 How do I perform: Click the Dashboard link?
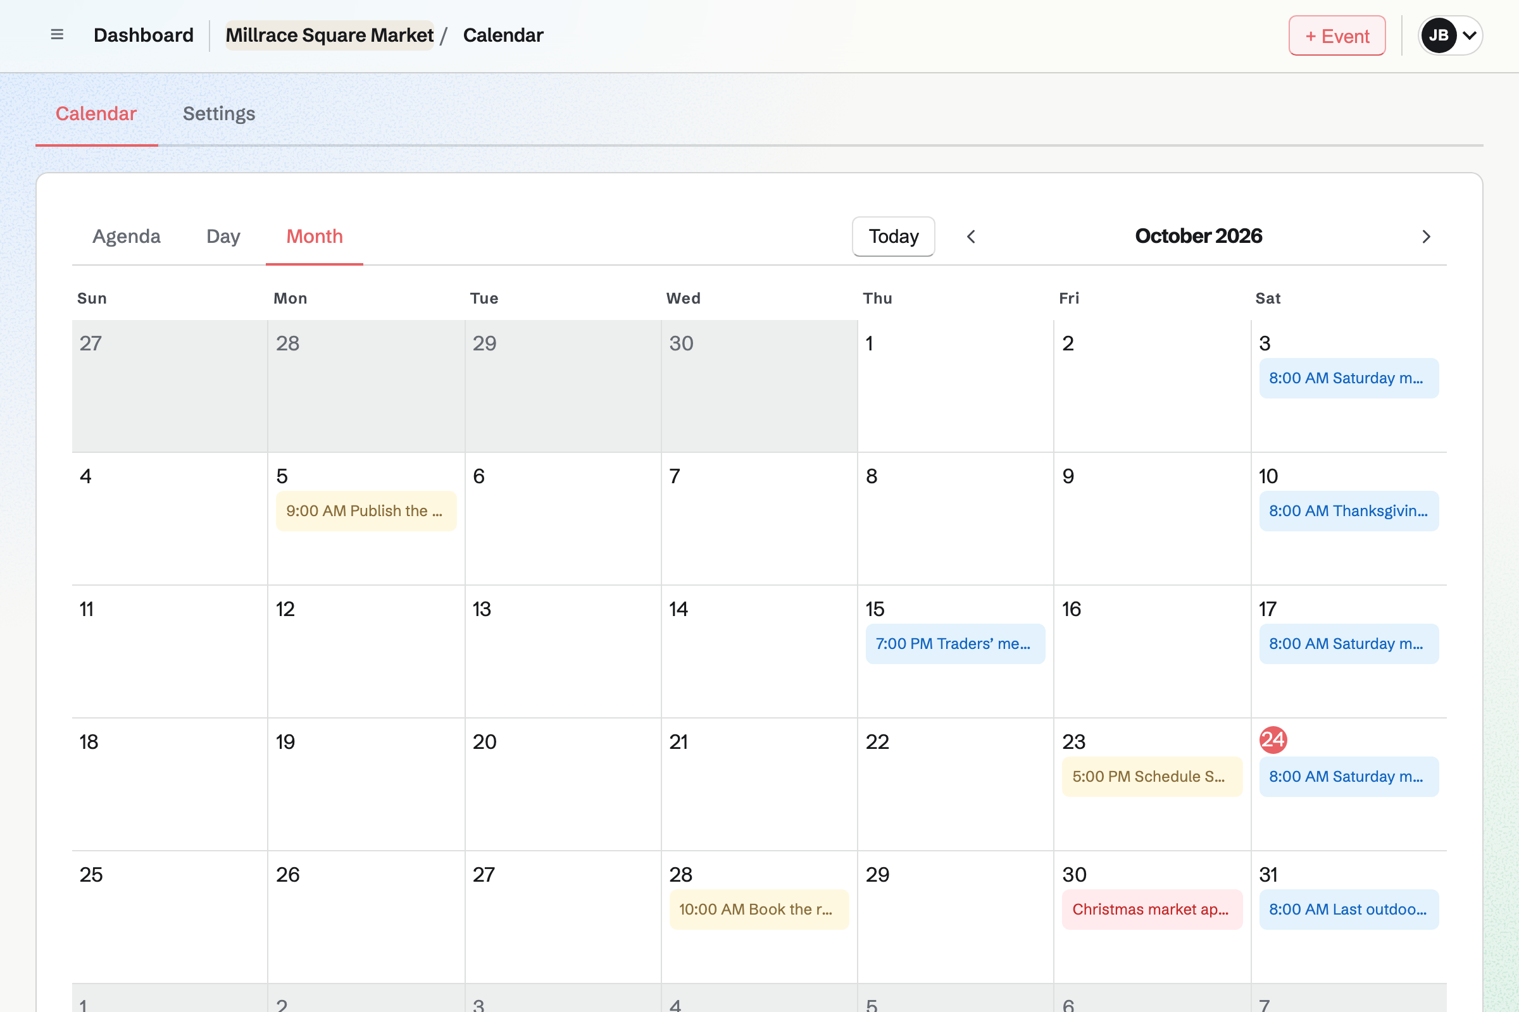144,35
